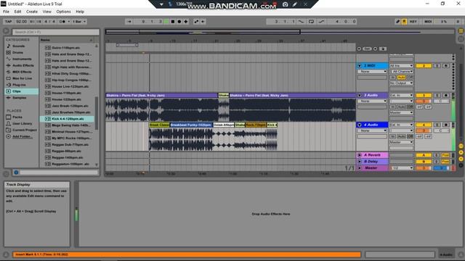
Task: Click Breakbeat Funky clip in 4 Audio
Action: point(191,125)
